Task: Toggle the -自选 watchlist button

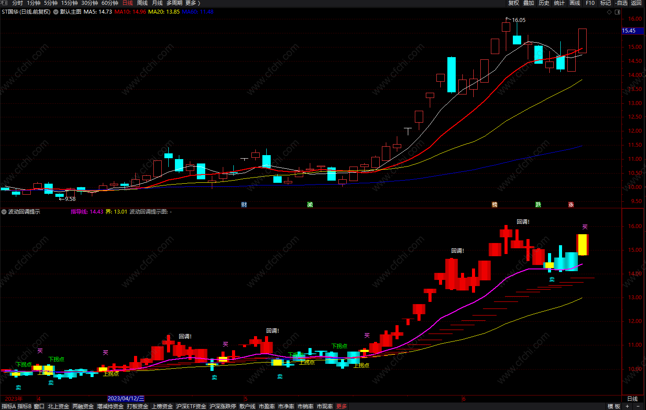Action: pyautogui.click(x=621, y=3)
